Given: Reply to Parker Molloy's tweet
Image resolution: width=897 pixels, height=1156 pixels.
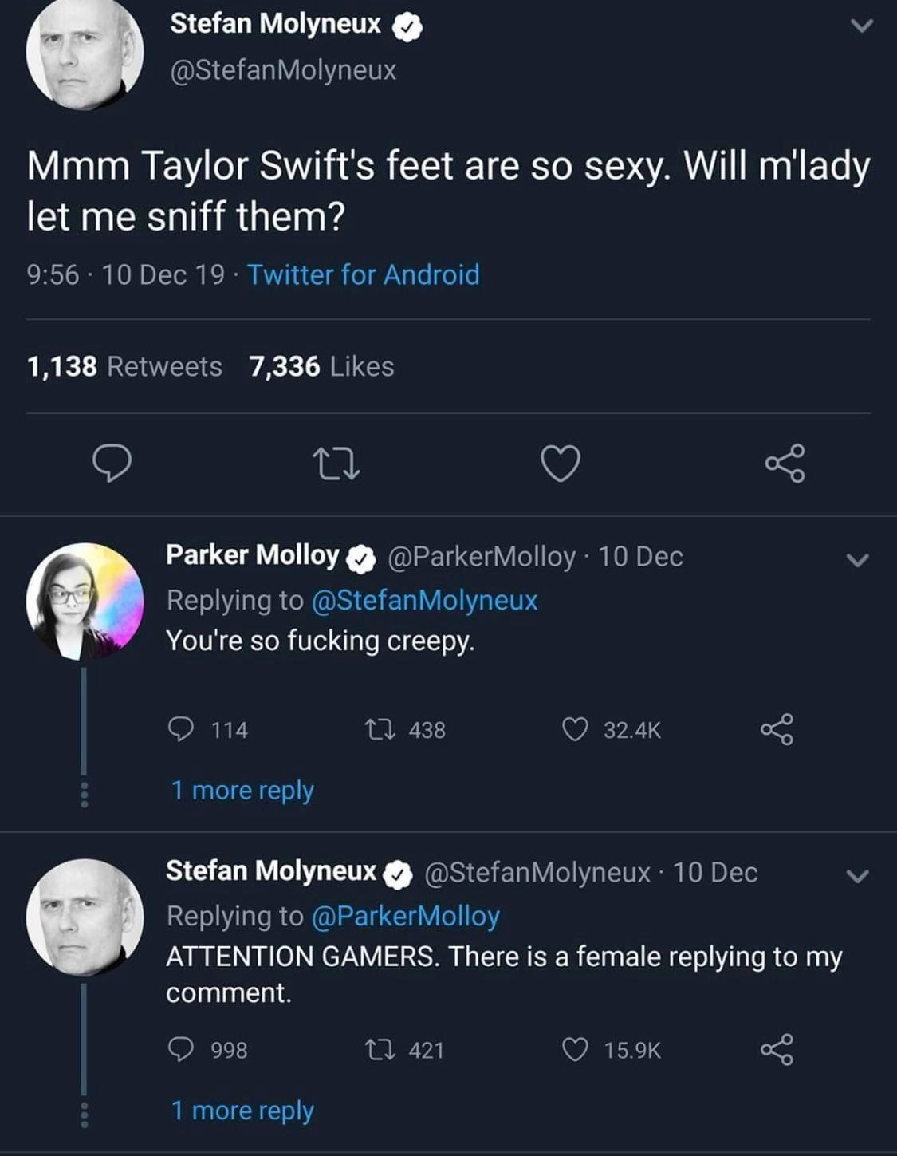Looking at the screenshot, I should point(182,729).
